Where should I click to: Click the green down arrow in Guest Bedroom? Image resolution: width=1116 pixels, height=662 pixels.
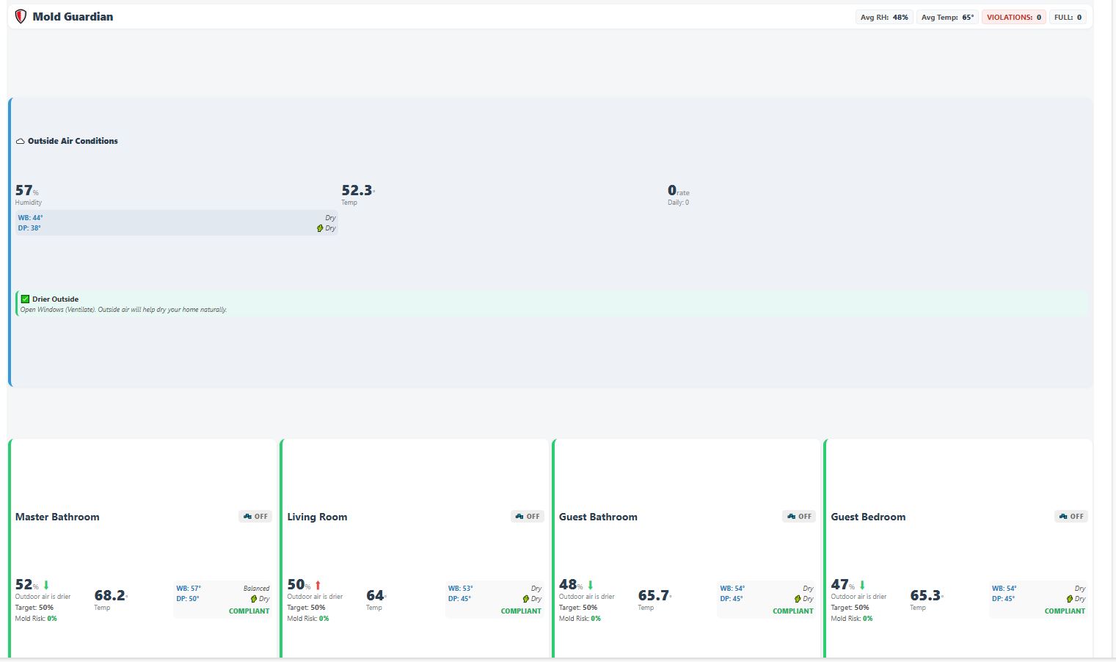pyautogui.click(x=862, y=585)
